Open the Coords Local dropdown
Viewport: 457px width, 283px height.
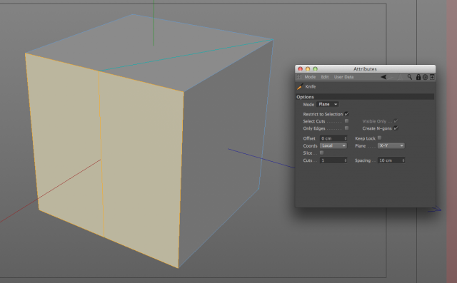(333, 145)
